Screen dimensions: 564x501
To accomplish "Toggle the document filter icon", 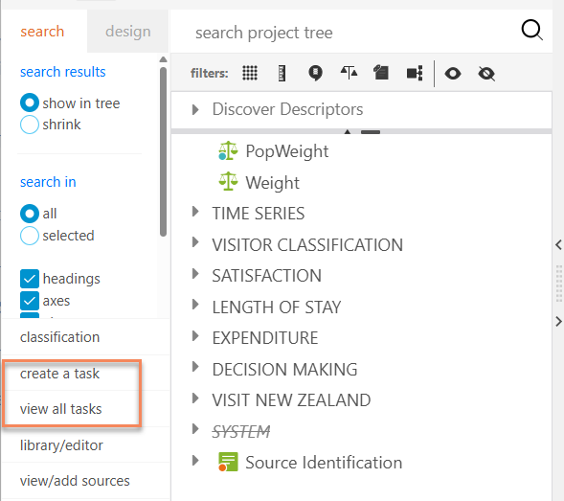I will 381,73.
